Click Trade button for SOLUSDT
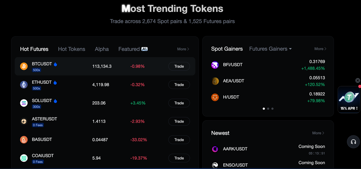Screen dimensions: 361x169 (179, 103)
